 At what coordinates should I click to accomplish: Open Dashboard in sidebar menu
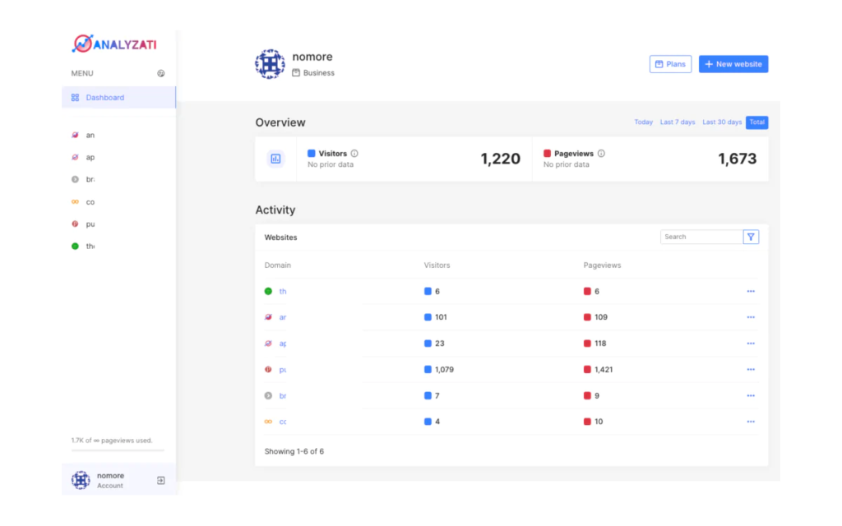pos(118,98)
